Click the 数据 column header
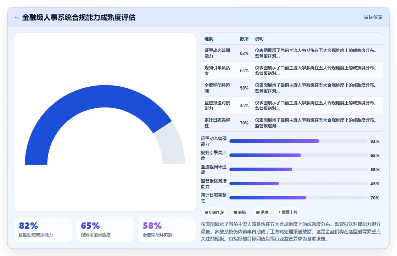 (244, 39)
